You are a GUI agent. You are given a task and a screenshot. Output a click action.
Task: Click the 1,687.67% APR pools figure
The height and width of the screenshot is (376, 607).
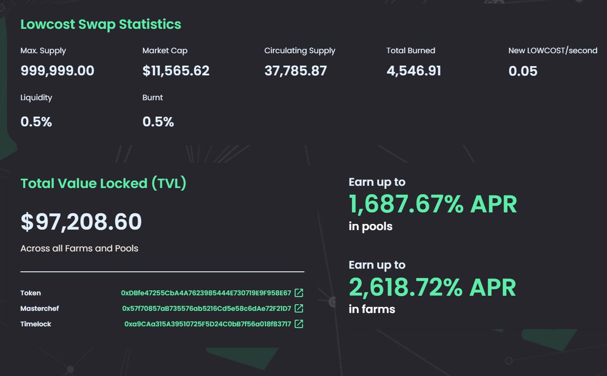click(433, 205)
